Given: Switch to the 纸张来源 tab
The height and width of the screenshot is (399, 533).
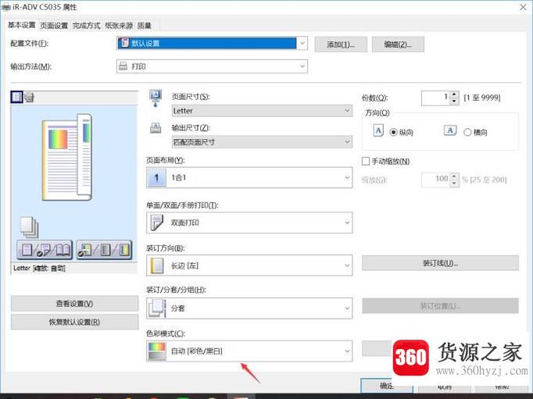Looking at the screenshot, I should tap(119, 26).
